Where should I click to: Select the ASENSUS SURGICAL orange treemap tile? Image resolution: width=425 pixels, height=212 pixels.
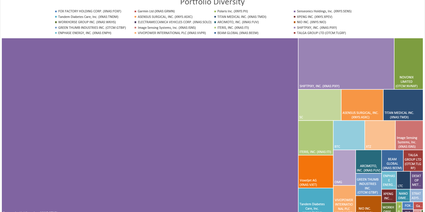tap(362, 105)
